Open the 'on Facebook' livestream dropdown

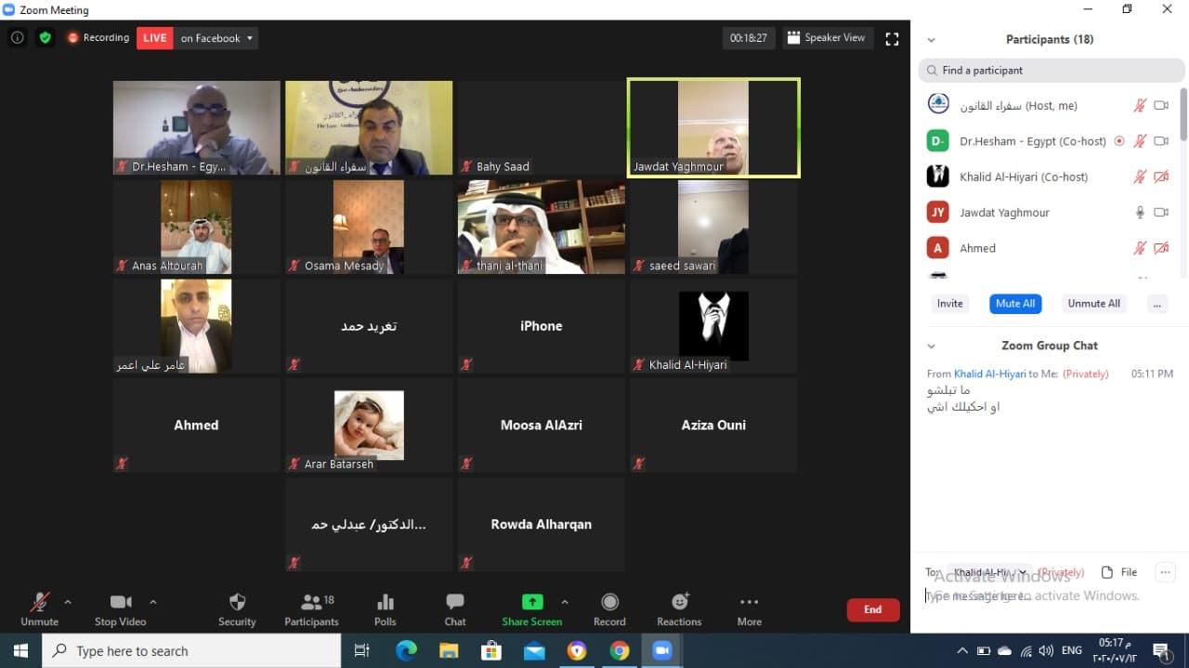click(x=216, y=38)
